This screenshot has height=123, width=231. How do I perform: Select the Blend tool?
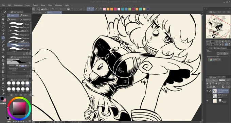(x=3, y=60)
